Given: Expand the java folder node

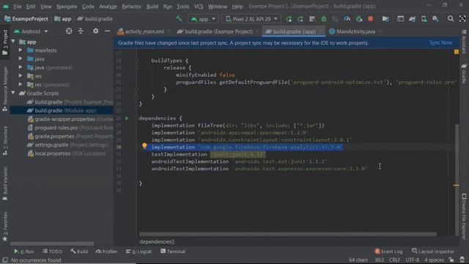Looking at the screenshot, I should [21, 59].
